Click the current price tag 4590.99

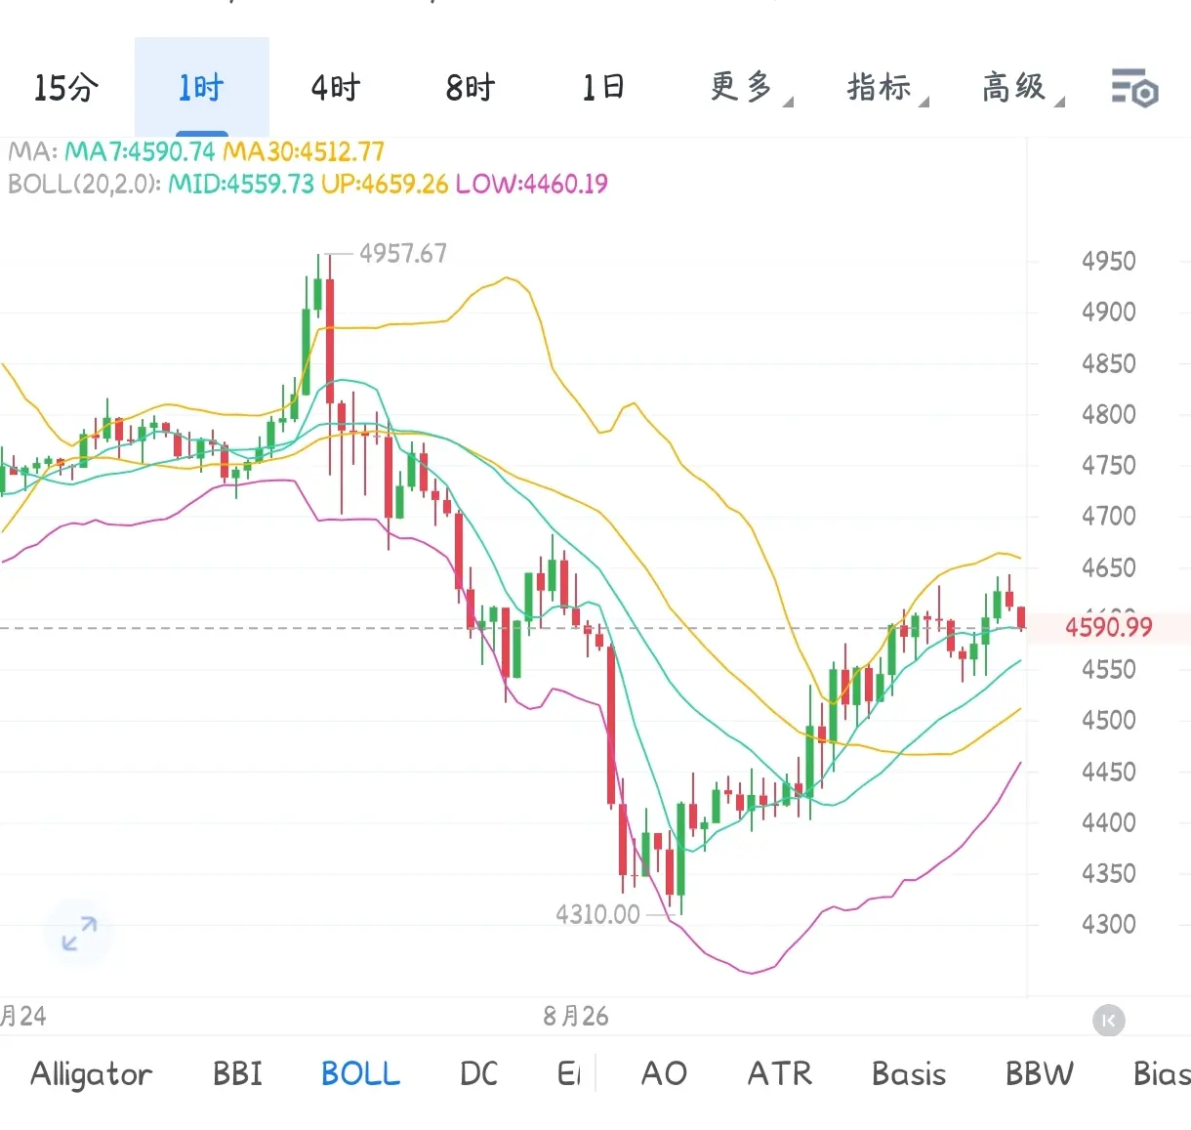1108,627
